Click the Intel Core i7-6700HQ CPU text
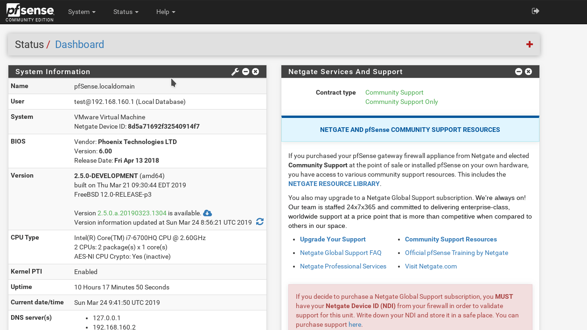 tap(140, 238)
